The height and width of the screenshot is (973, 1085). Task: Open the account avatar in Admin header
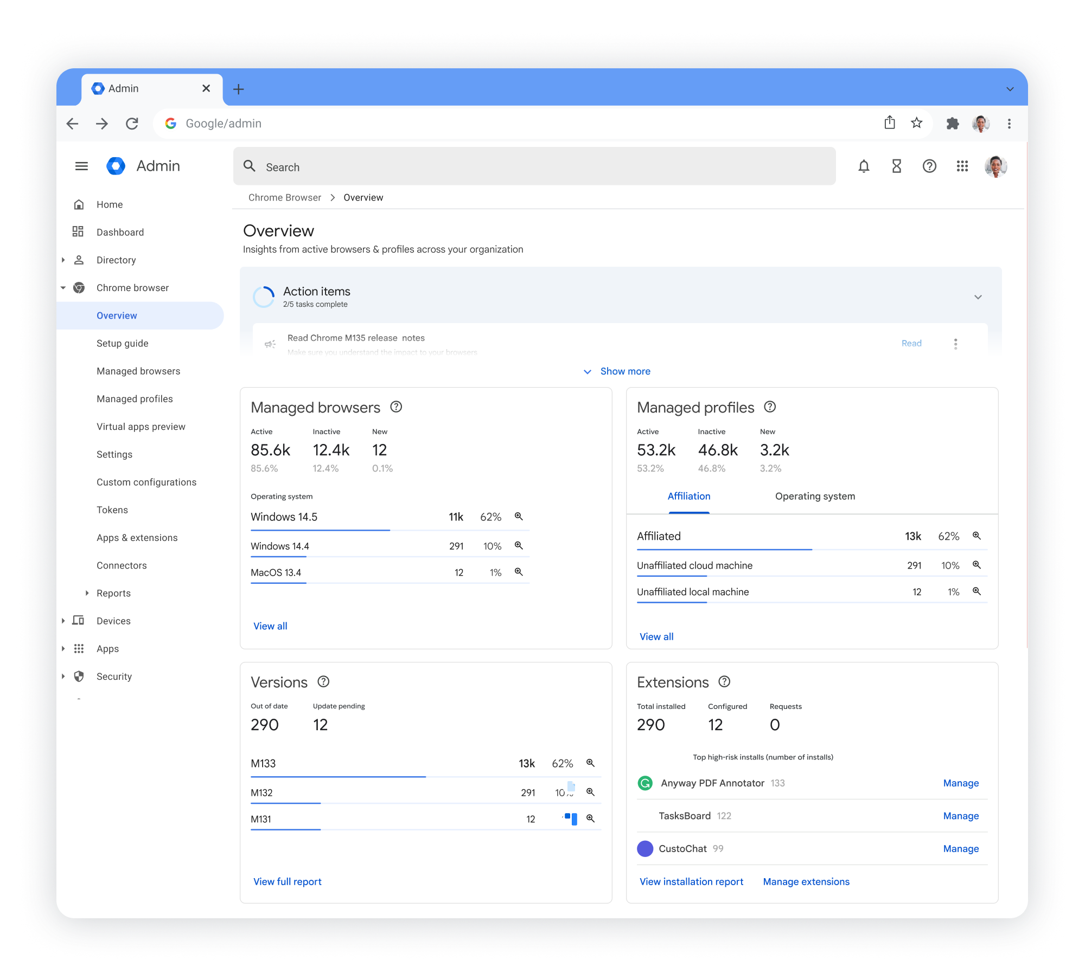[995, 166]
